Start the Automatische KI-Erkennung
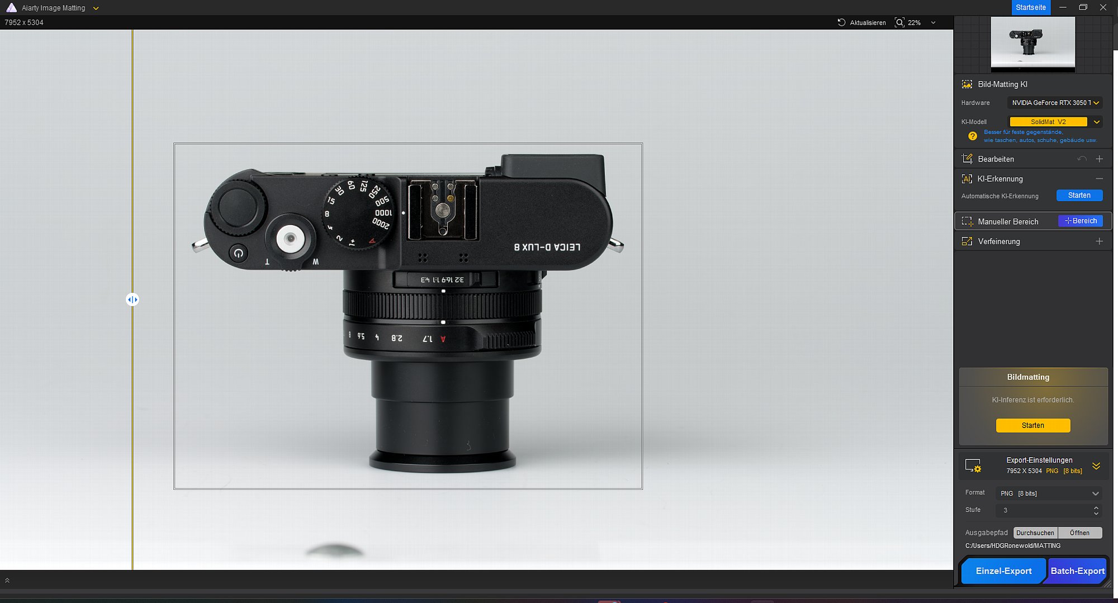 1079,196
